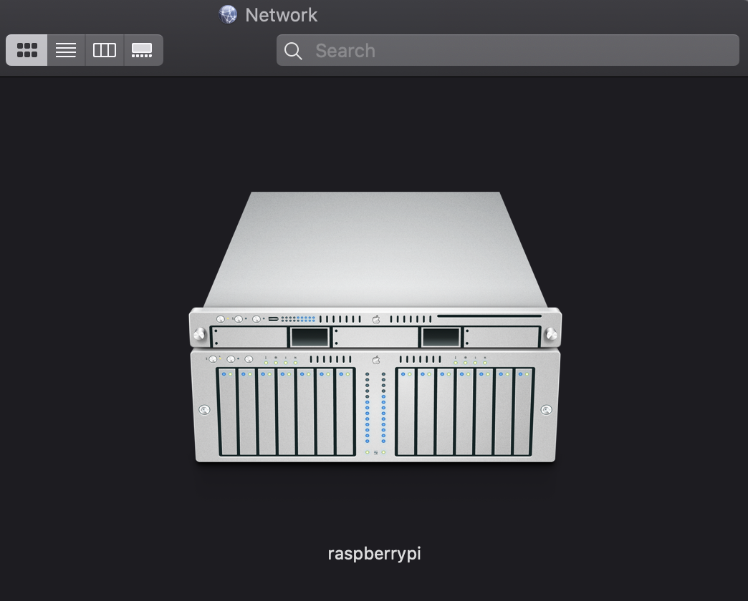
Task: Switch to list view
Action: click(66, 50)
